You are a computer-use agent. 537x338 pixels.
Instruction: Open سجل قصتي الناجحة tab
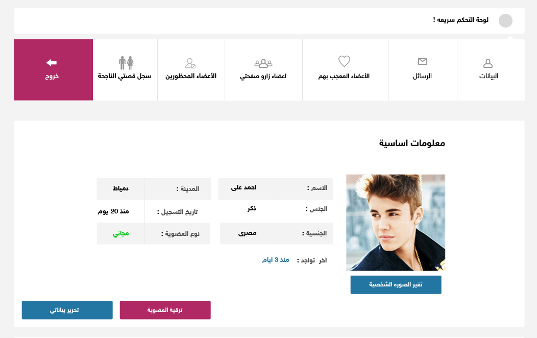(125, 76)
